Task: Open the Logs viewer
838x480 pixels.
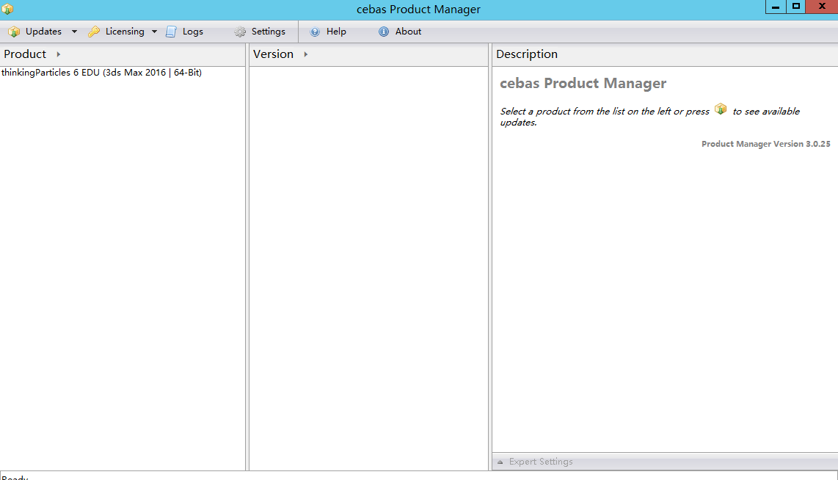Action: tap(185, 32)
